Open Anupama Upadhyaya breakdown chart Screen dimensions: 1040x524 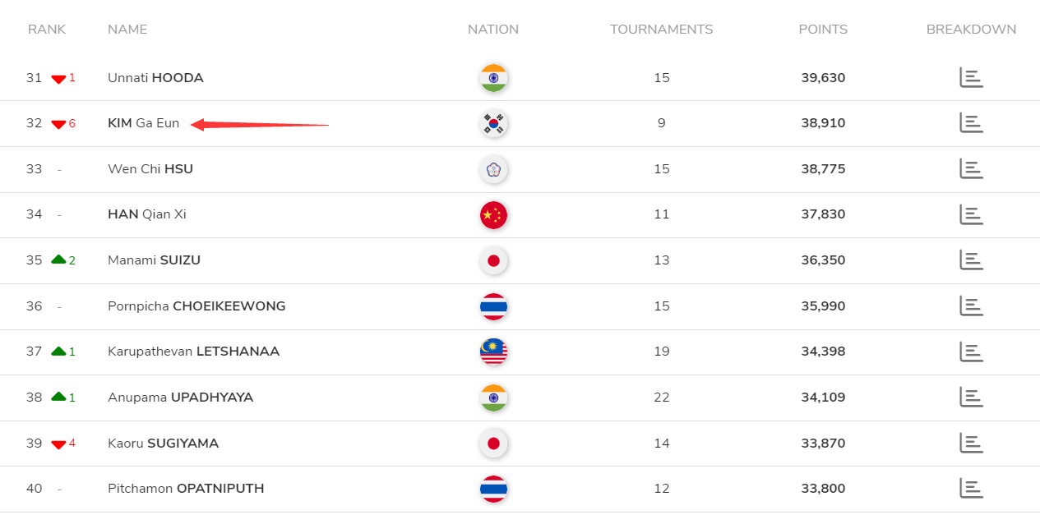tap(971, 398)
